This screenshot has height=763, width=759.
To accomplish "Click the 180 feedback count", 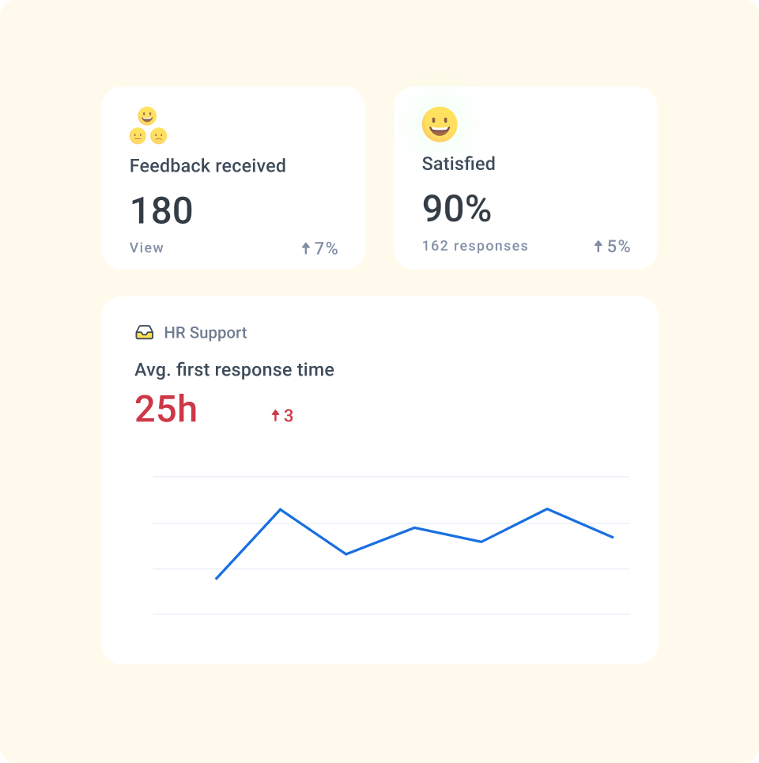I will pos(161,210).
